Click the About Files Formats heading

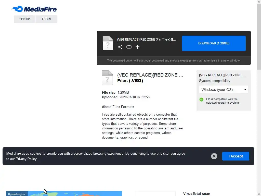click(118, 107)
